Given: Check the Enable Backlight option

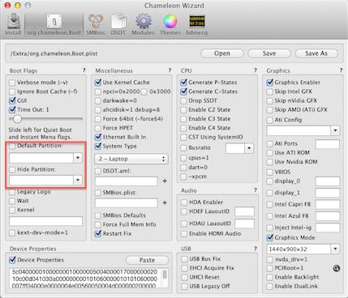Looking at the screenshot, I should [x=269, y=278].
